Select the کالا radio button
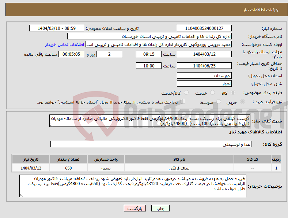Viewport: 288px width, 218px height. (233, 93)
